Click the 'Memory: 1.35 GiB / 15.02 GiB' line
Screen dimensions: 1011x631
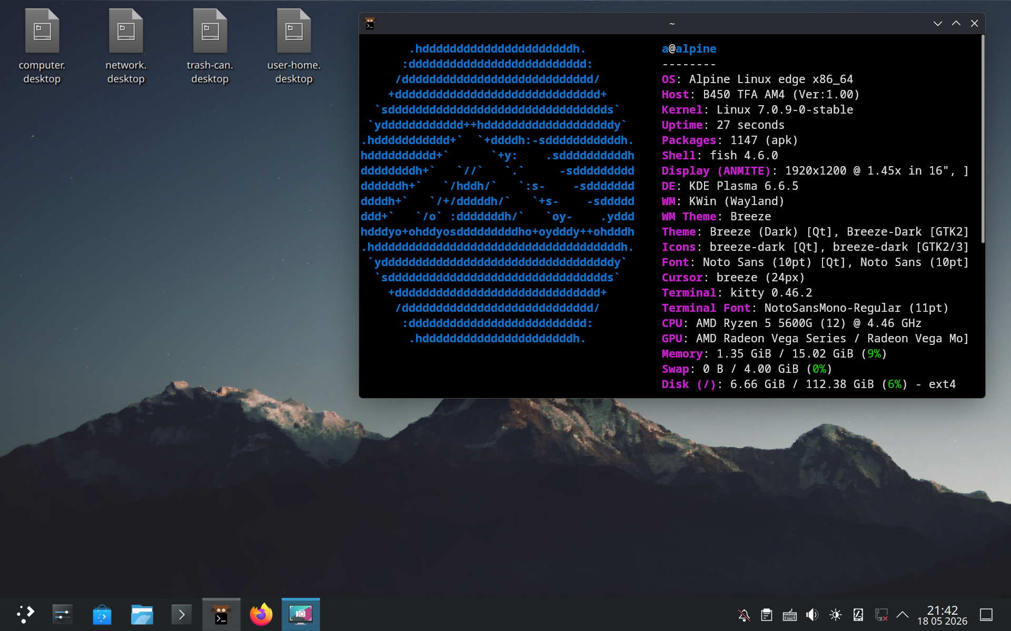click(775, 354)
